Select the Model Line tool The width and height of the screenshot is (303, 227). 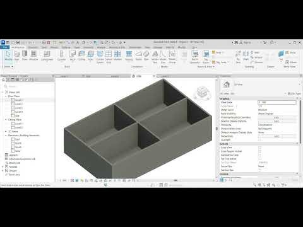click(163, 57)
